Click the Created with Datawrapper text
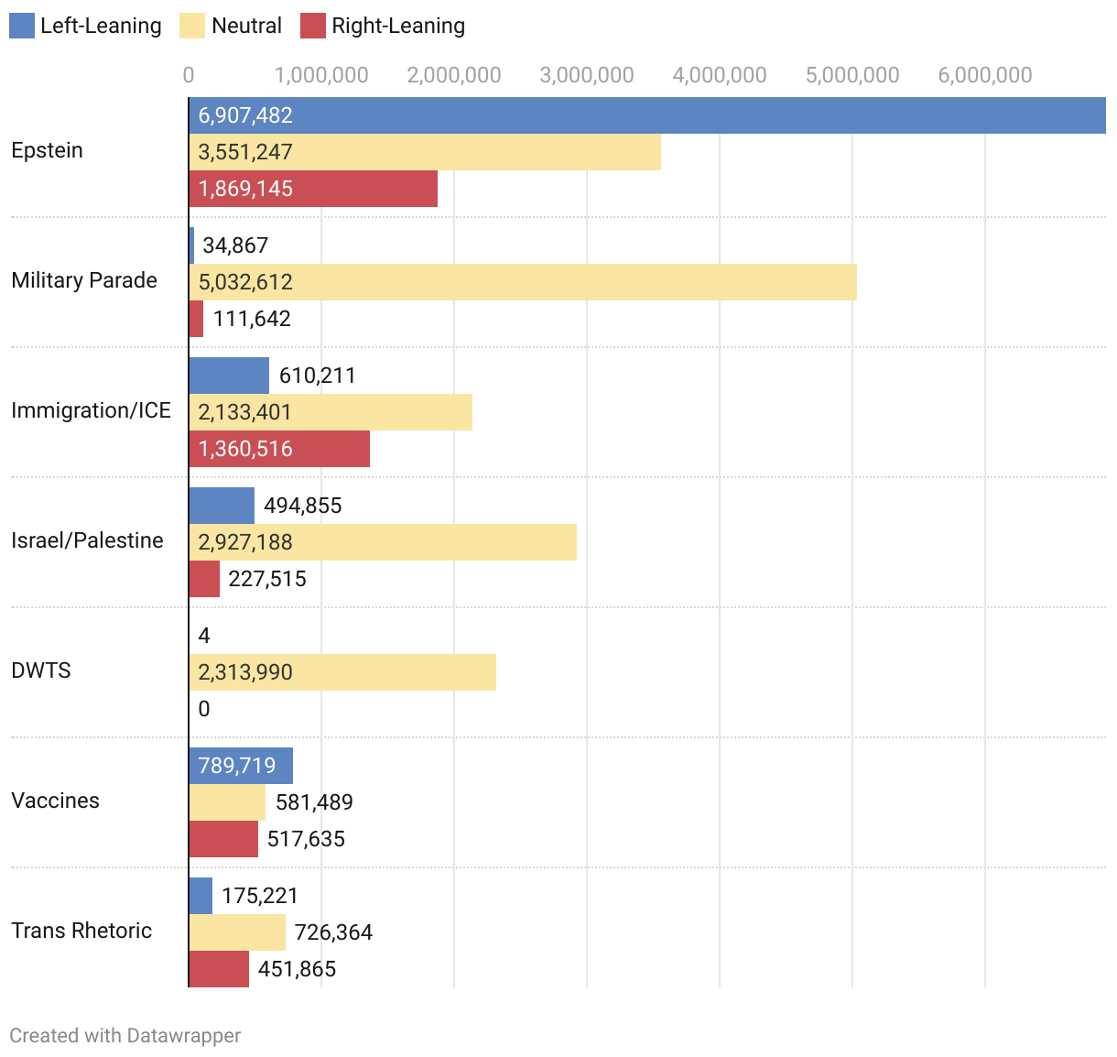 click(125, 1035)
